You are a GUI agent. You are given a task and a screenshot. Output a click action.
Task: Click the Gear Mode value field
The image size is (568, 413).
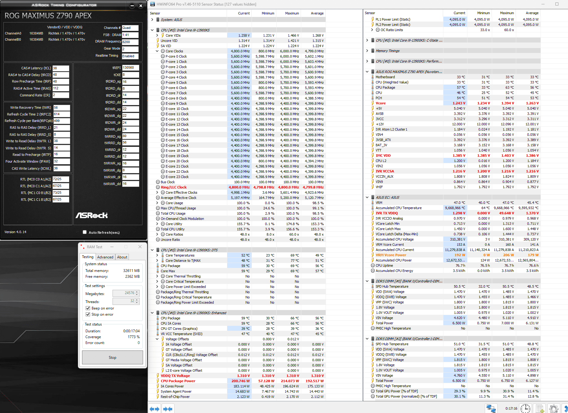coord(130,49)
